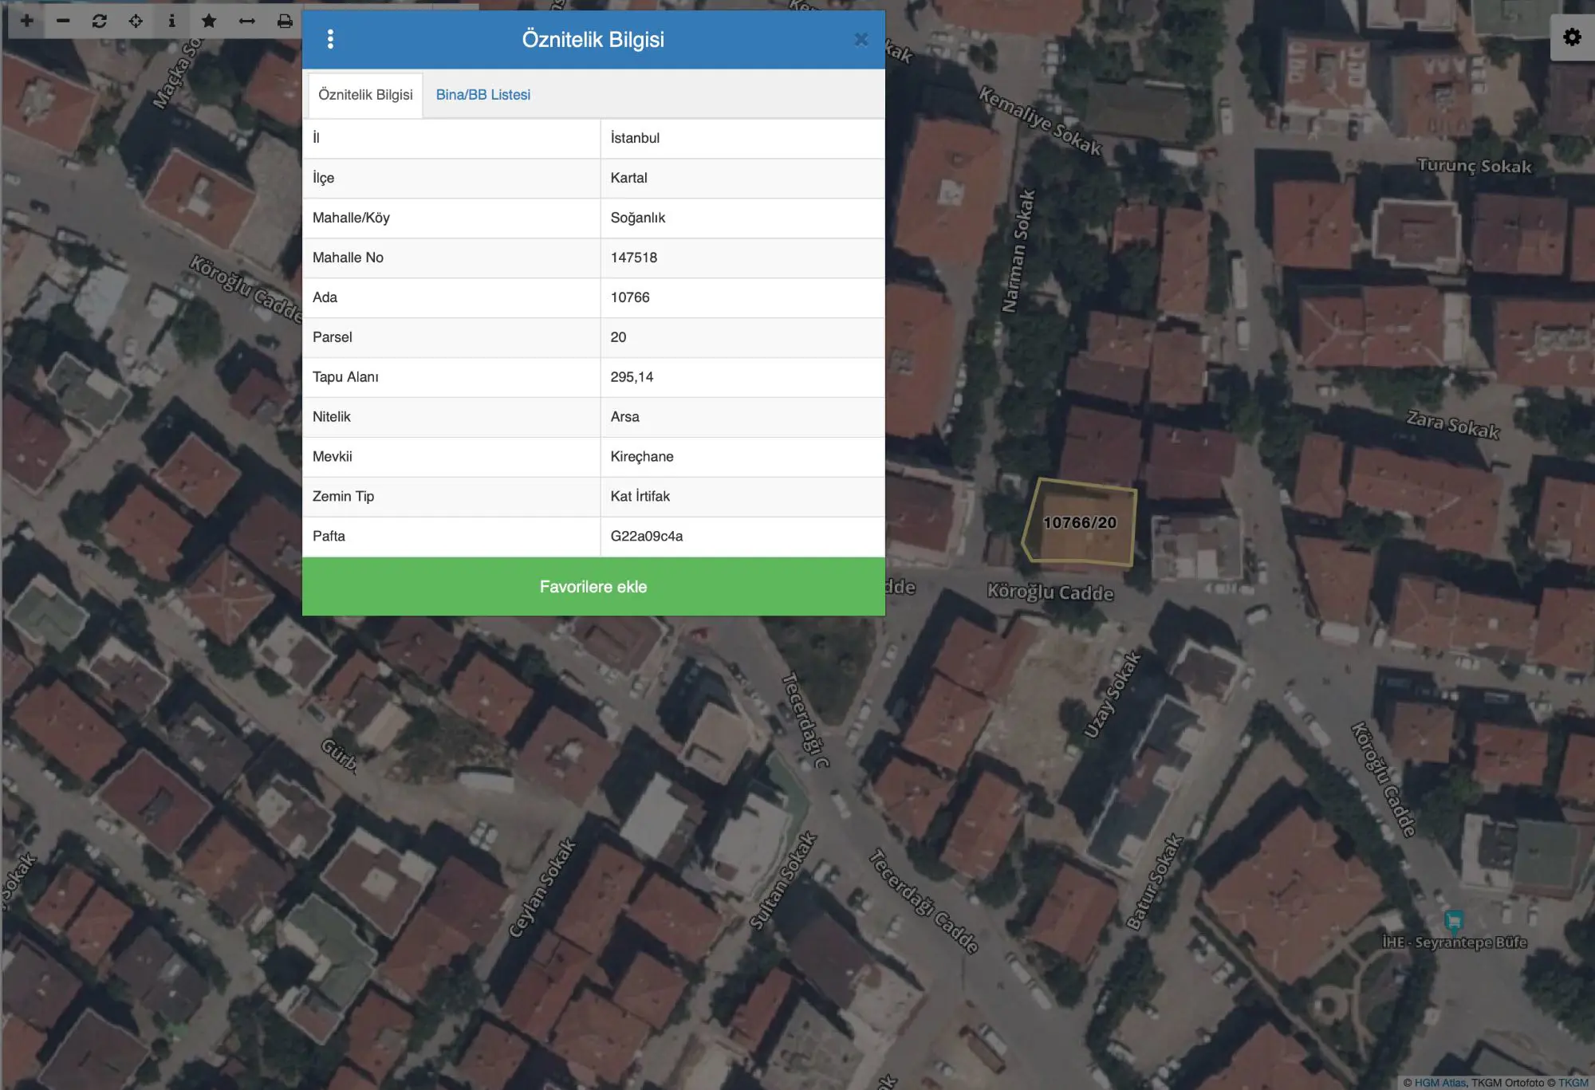Screen dimensions: 1595x1090
Task: Select Tapu Alanı value 295,14
Action: pos(742,377)
